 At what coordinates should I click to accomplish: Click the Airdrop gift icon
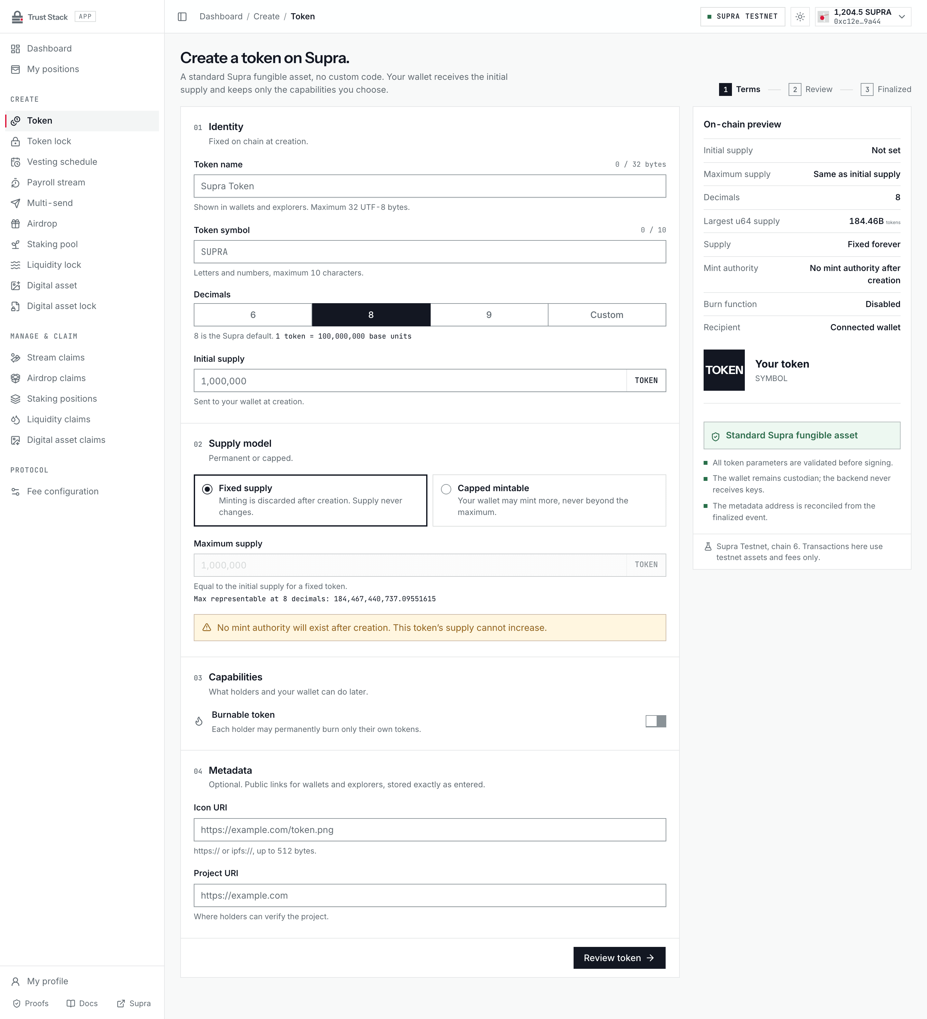click(x=16, y=224)
